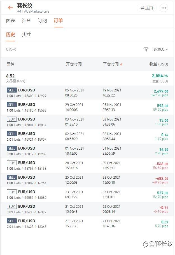Switch to the 图表 tab
The width and height of the screenshot is (175, 255).
[11, 21]
